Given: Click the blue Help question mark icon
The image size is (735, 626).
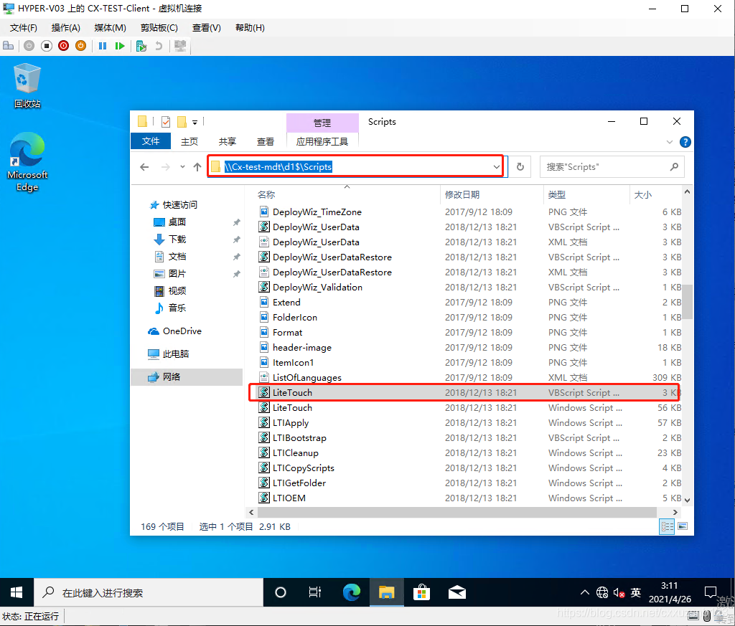Looking at the screenshot, I should click(x=685, y=142).
